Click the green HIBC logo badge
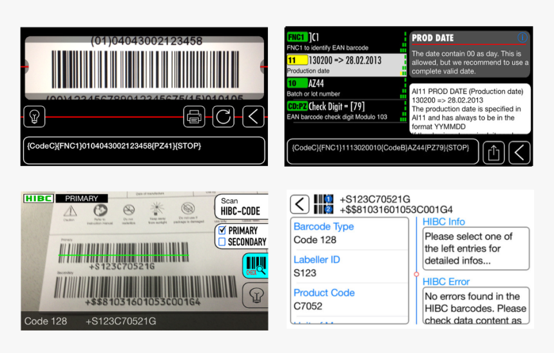 pyautogui.click(x=39, y=198)
